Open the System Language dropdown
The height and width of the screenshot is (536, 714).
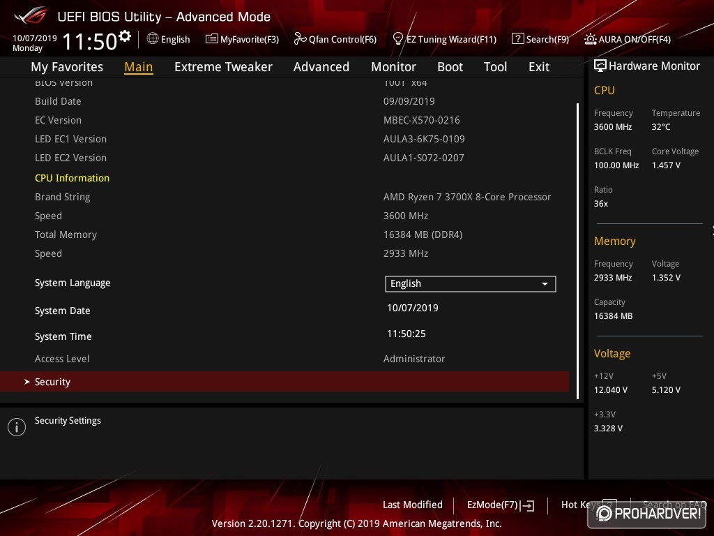click(471, 283)
